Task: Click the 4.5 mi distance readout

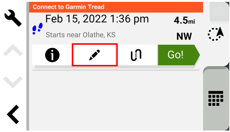Action: click(184, 21)
